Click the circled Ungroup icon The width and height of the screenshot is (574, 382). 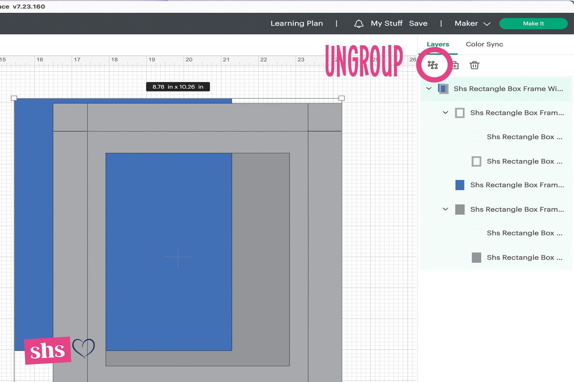pos(433,65)
